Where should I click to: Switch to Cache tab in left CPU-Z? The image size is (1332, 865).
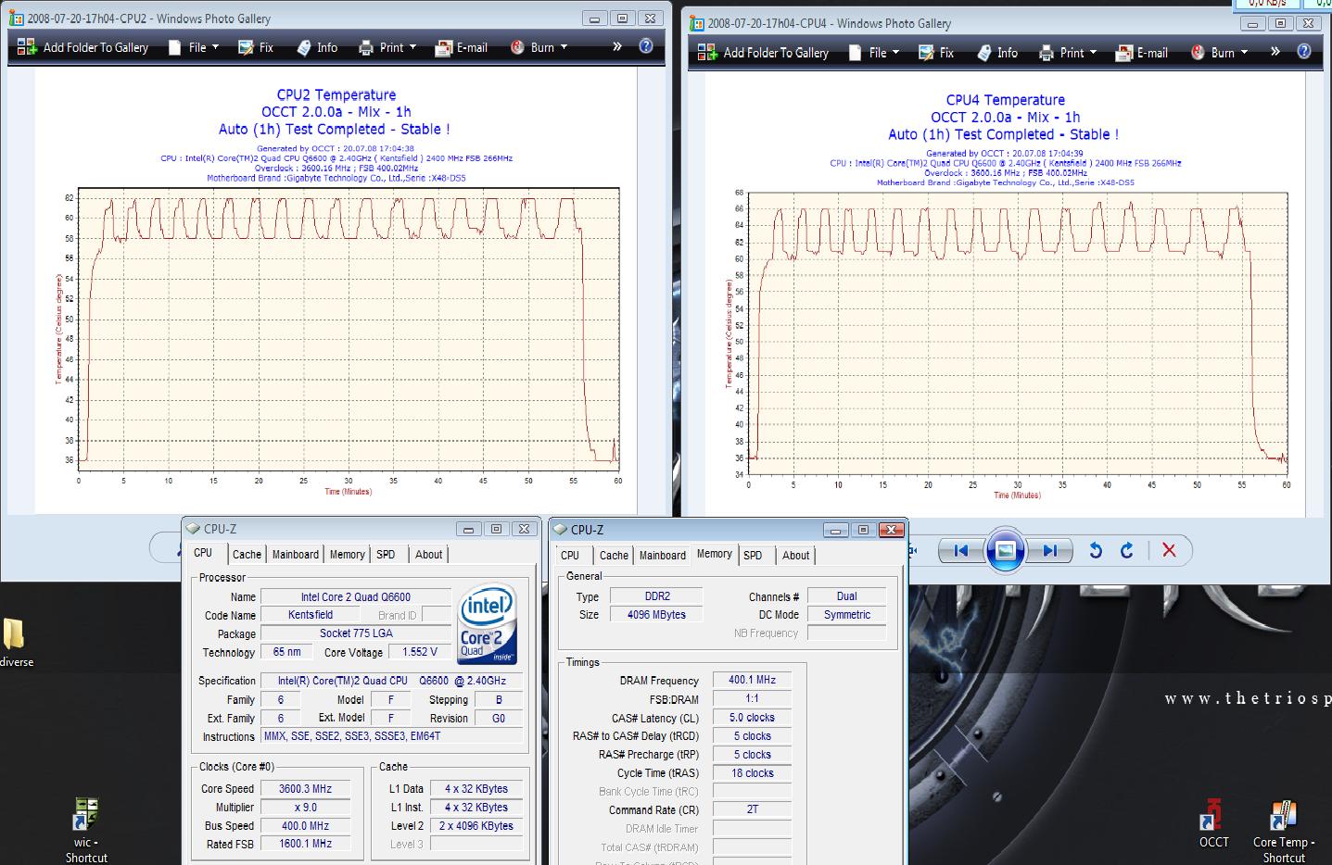pos(247,555)
